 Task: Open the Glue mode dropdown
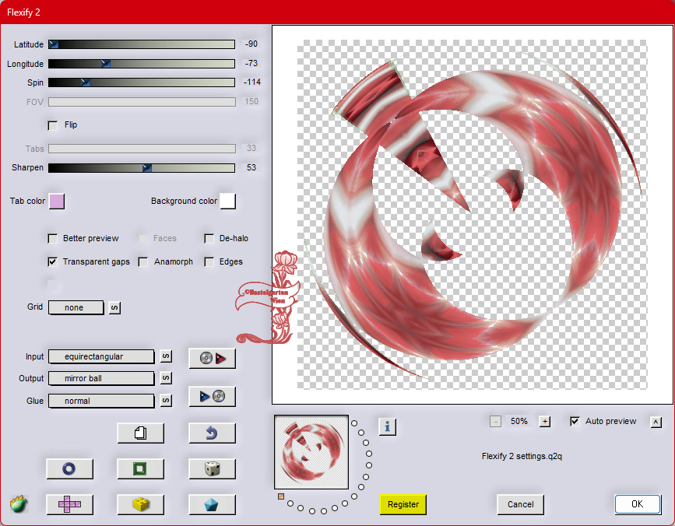point(101,401)
